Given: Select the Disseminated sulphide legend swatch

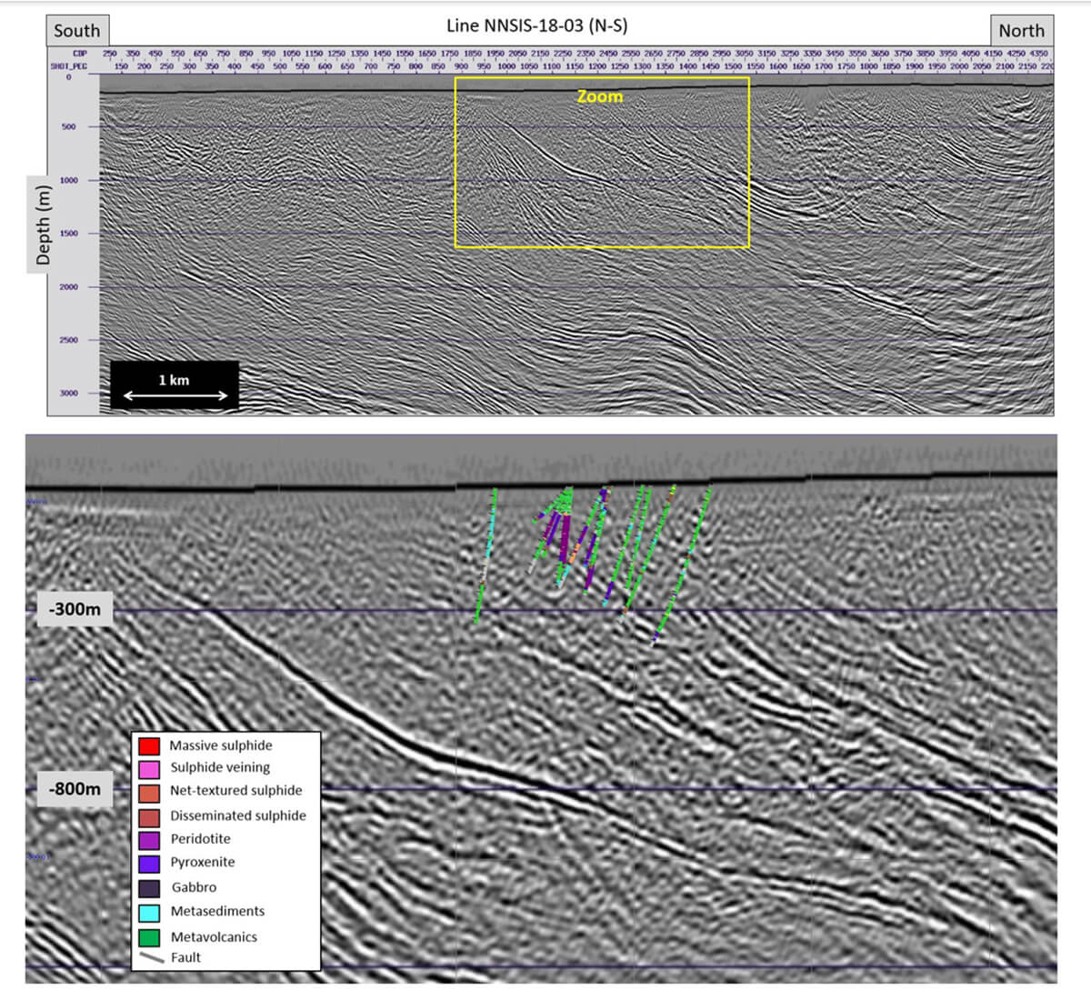Looking at the screenshot, I should click(149, 816).
